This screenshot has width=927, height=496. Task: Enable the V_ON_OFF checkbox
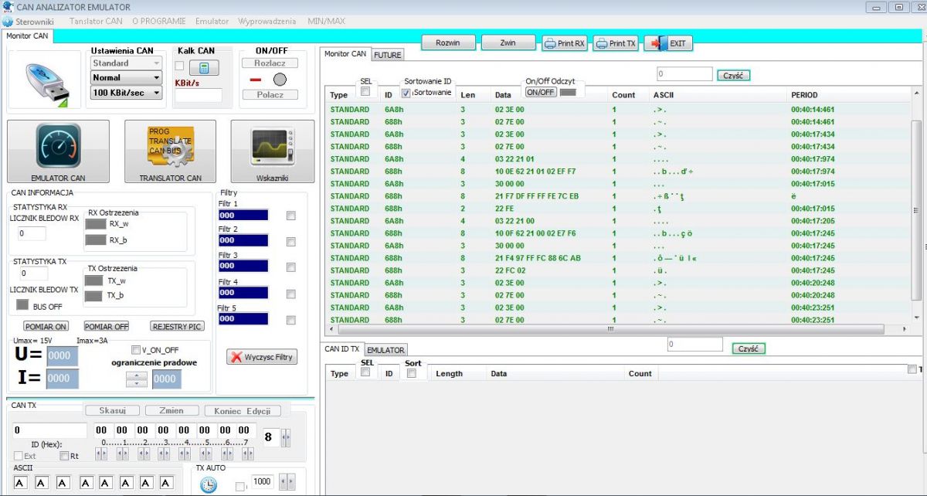[x=136, y=350]
